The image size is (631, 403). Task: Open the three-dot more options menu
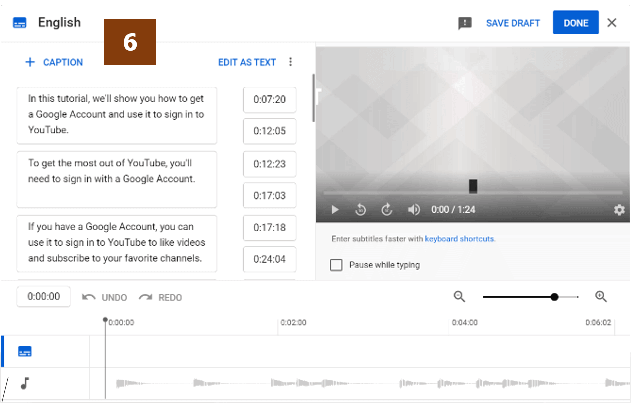291,62
